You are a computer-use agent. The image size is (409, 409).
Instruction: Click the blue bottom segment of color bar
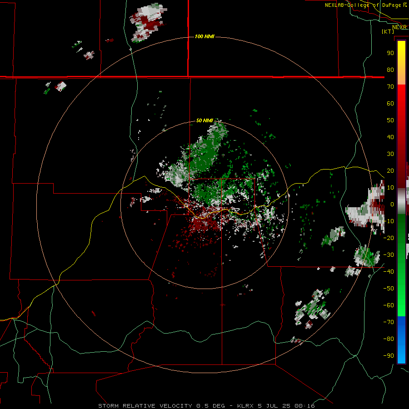coord(401,339)
